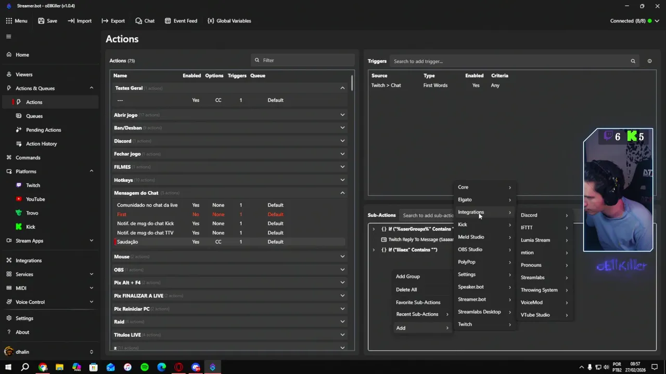Click the actions Filter input field
666x374 pixels.
[x=302, y=60]
